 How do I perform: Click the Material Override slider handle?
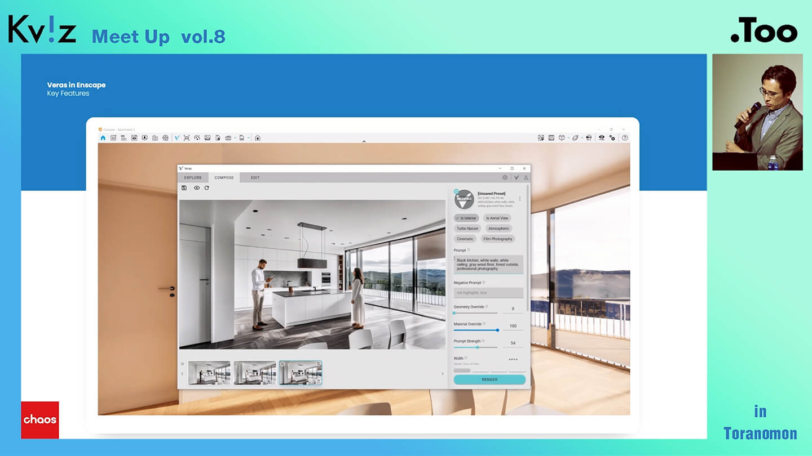(x=497, y=330)
